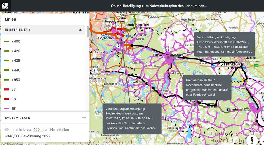Click the 'Rehfelde' map label
Viewport: 264px width, 145px height.
(x=154, y=17)
